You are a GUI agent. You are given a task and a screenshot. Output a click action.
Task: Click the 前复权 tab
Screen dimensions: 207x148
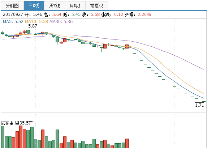[x=97, y=6]
